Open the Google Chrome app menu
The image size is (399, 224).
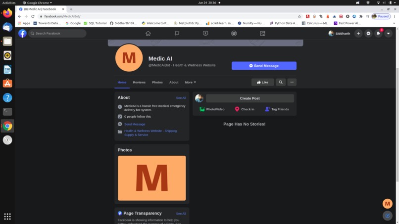coord(37,2)
